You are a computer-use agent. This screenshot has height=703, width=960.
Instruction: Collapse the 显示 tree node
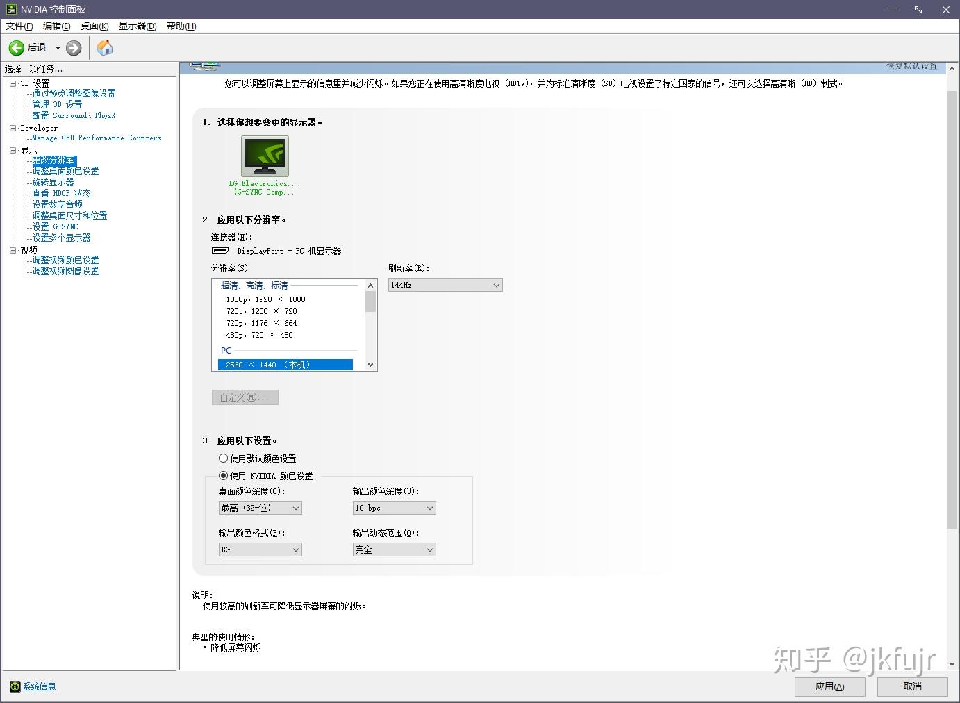click(x=13, y=149)
